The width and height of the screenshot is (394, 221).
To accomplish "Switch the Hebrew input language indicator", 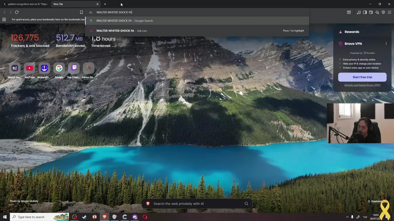I will pos(365,217).
